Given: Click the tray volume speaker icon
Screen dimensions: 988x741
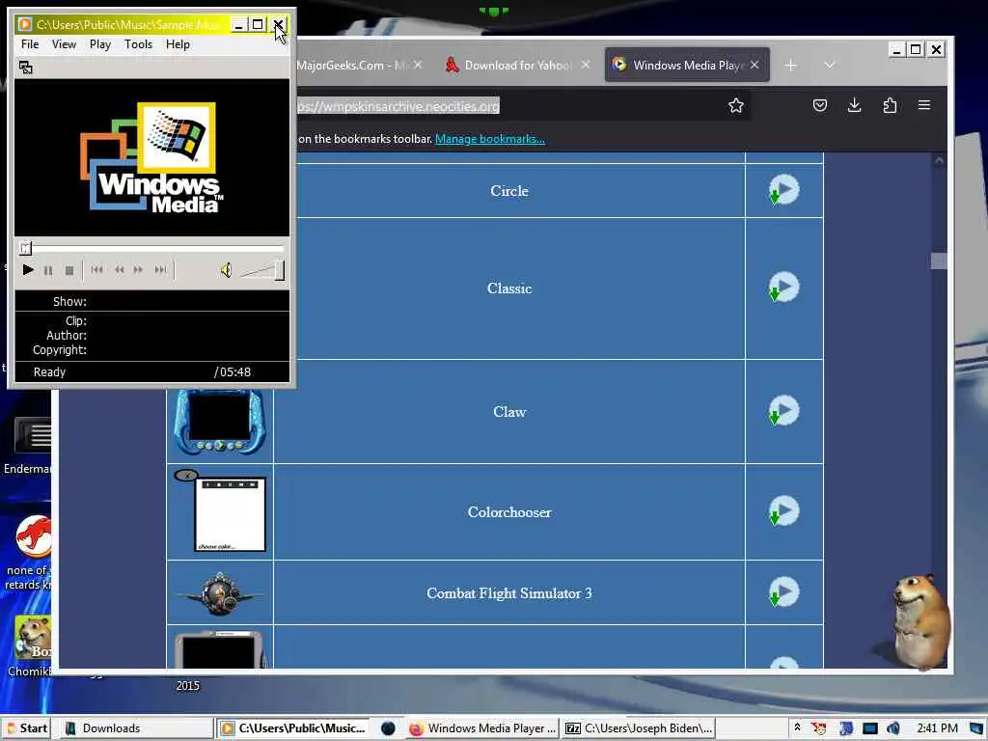Looking at the screenshot, I should pyautogui.click(x=893, y=728).
